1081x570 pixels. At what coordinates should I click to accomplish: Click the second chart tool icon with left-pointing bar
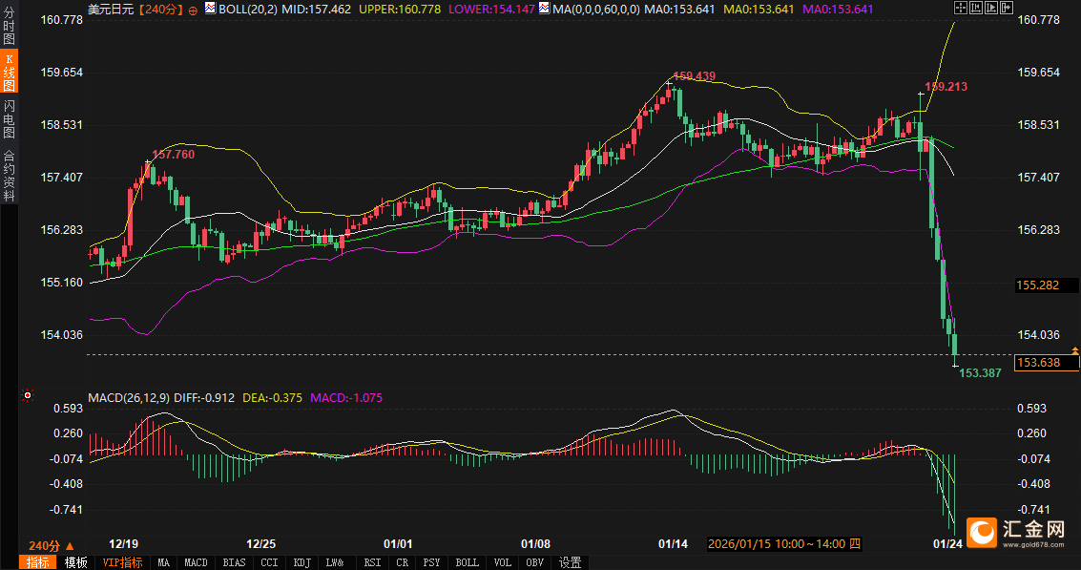pyautogui.click(x=974, y=9)
